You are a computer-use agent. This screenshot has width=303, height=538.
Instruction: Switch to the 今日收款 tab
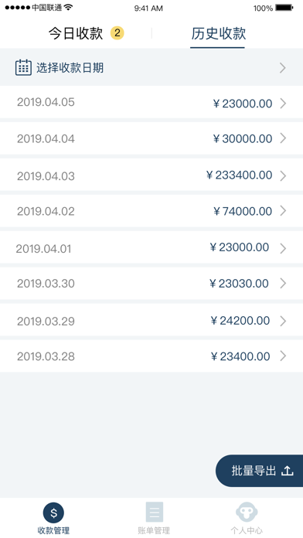76,34
